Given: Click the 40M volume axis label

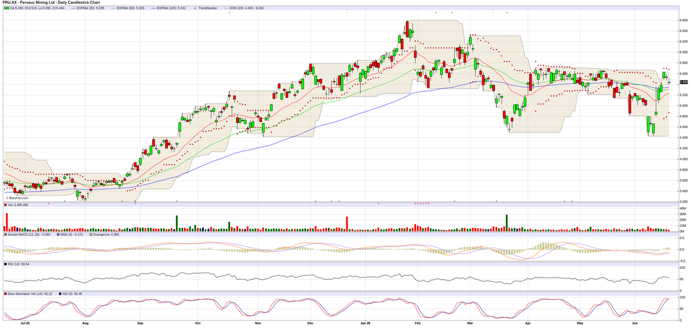Looking at the screenshot, I should [x=682, y=208].
